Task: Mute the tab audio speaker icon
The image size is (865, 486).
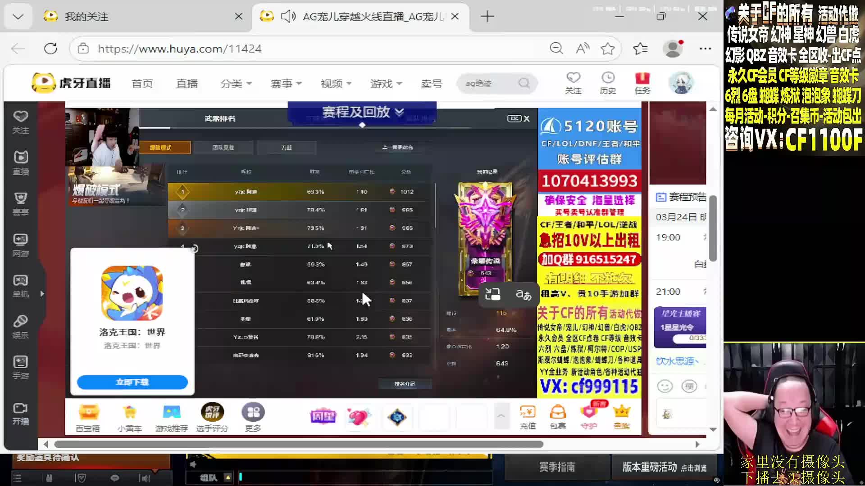Action: click(288, 17)
